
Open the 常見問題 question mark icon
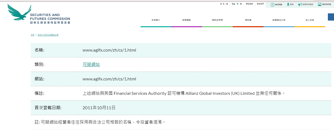pos(272,5)
